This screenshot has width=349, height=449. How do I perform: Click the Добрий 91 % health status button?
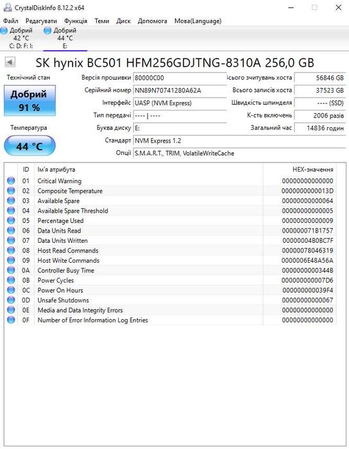[x=30, y=100]
